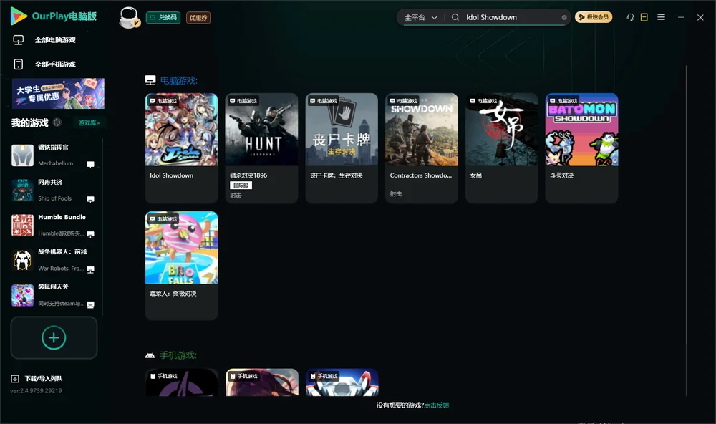The height and width of the screenshot is (424, 716).
Task: Open the user avatar profile icon
Action: point(129,17)
